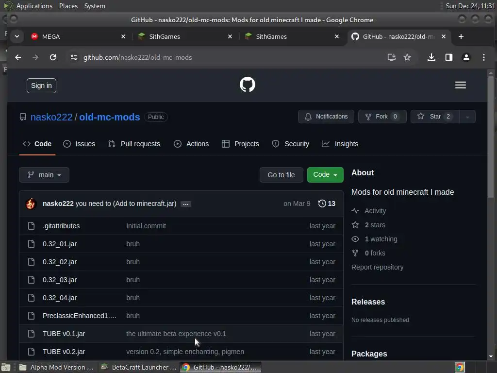
Task: Click the repository icon left of nasko222
Action: 23,117
